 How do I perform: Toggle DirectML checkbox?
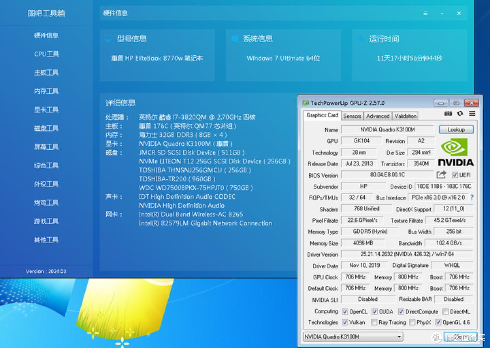[x=446, y=311]
